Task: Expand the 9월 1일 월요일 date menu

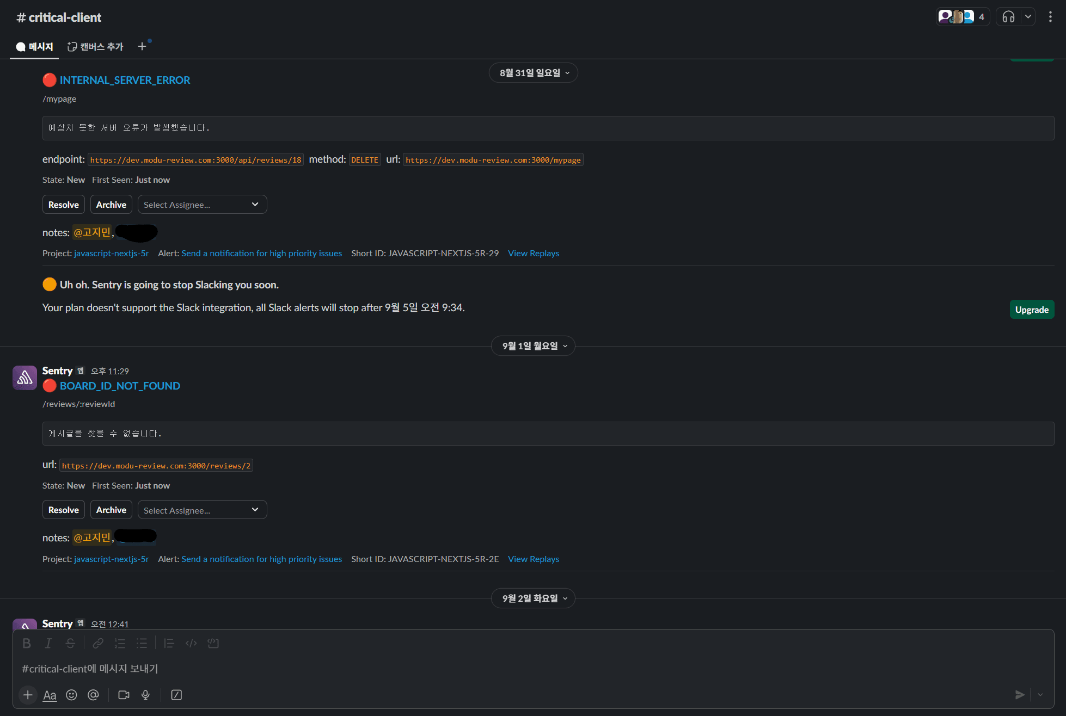Action: [x=533, y=346]
